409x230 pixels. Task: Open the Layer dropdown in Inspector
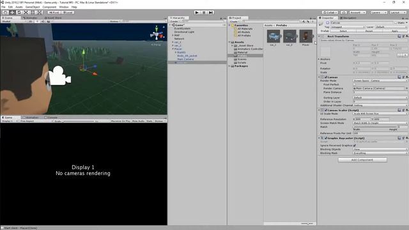click(391, 27)
